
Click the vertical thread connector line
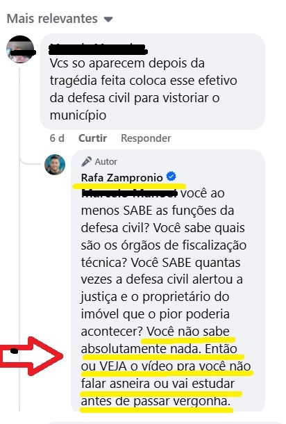coord(19,239)
